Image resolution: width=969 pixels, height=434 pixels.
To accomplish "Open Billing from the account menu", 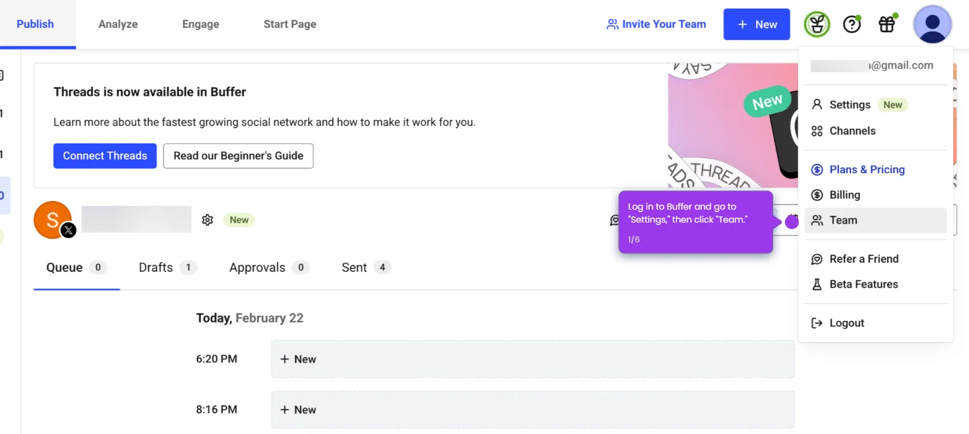I will coord(875,195).
